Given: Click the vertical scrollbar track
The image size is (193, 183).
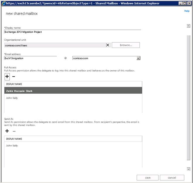Looking at the screenshot, I should [x=188, y=96].
